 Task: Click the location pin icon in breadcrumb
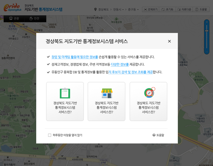pos(95,9)
